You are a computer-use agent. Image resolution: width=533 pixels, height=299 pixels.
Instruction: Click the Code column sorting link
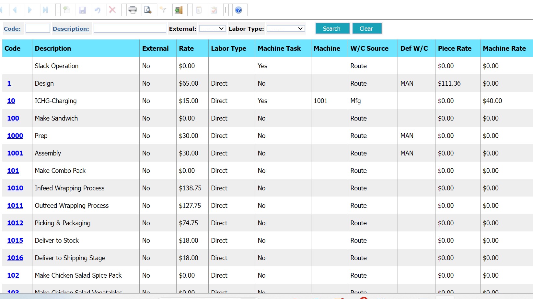click(12, 28)
